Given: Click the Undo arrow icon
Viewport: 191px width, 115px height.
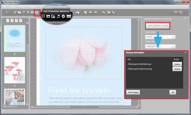Looking at the screenshot, I should (x=90, y=12).
